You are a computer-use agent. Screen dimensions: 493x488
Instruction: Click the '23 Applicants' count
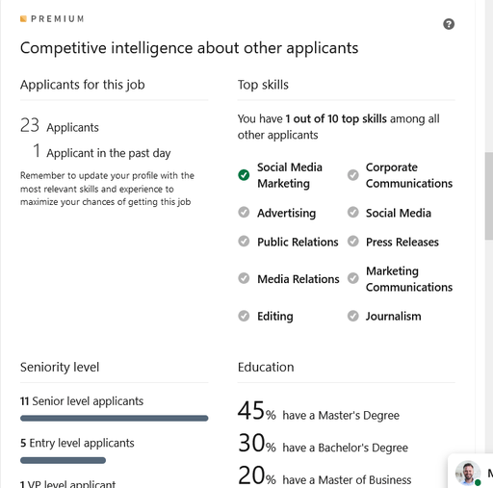60,125
